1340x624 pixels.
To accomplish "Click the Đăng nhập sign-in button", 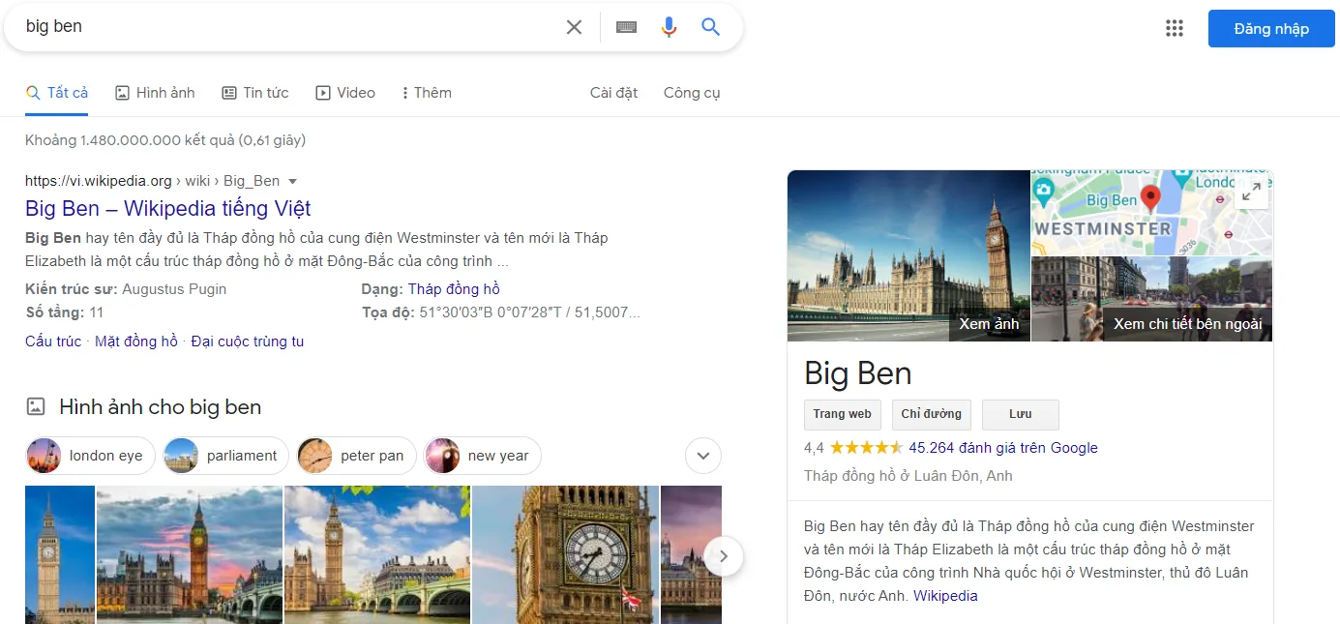I will [x=1271, y=29].
